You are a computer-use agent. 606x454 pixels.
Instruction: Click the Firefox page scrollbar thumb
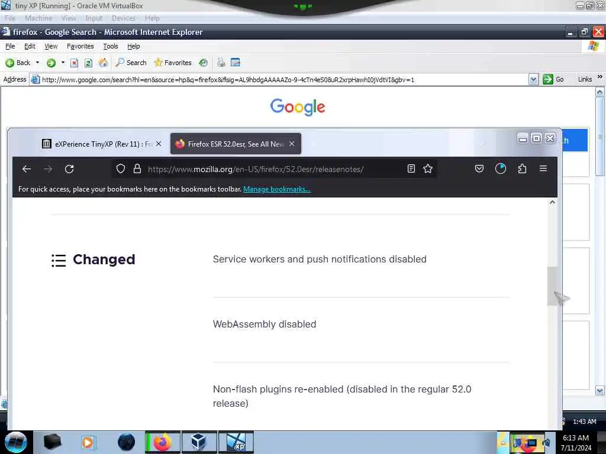pyautogui.click(x=552, y=286)
